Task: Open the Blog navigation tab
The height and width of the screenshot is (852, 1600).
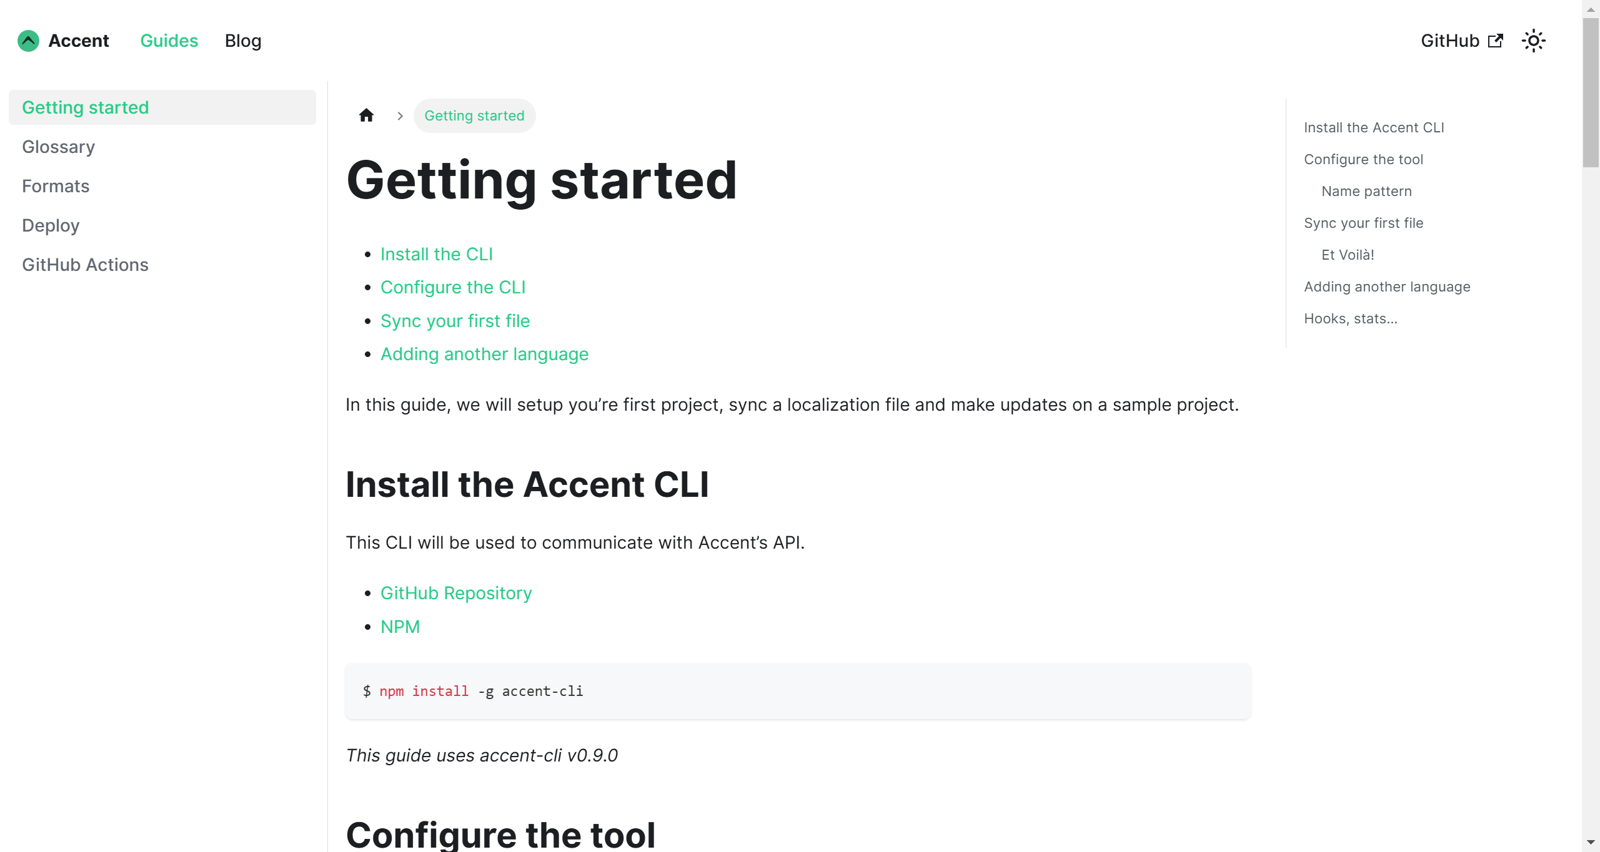Action: [x=243, y=41]
